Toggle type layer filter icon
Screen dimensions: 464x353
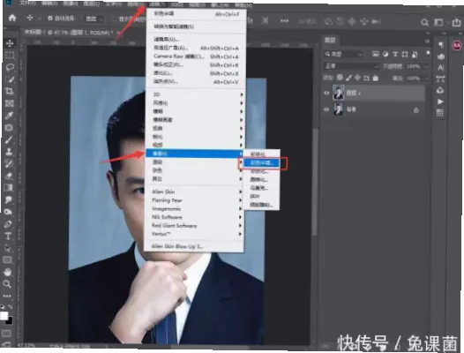pos(395,54)
